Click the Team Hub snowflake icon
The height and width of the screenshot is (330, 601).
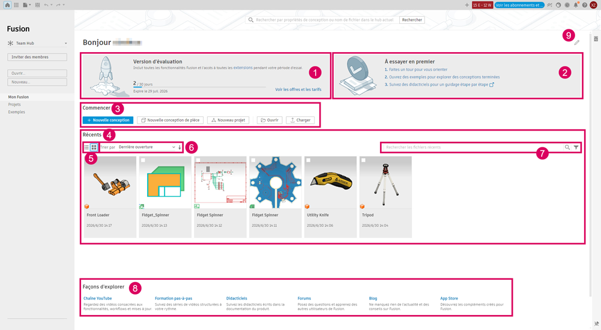10,43
